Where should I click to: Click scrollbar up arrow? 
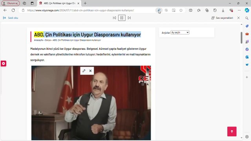coord(242,24)
